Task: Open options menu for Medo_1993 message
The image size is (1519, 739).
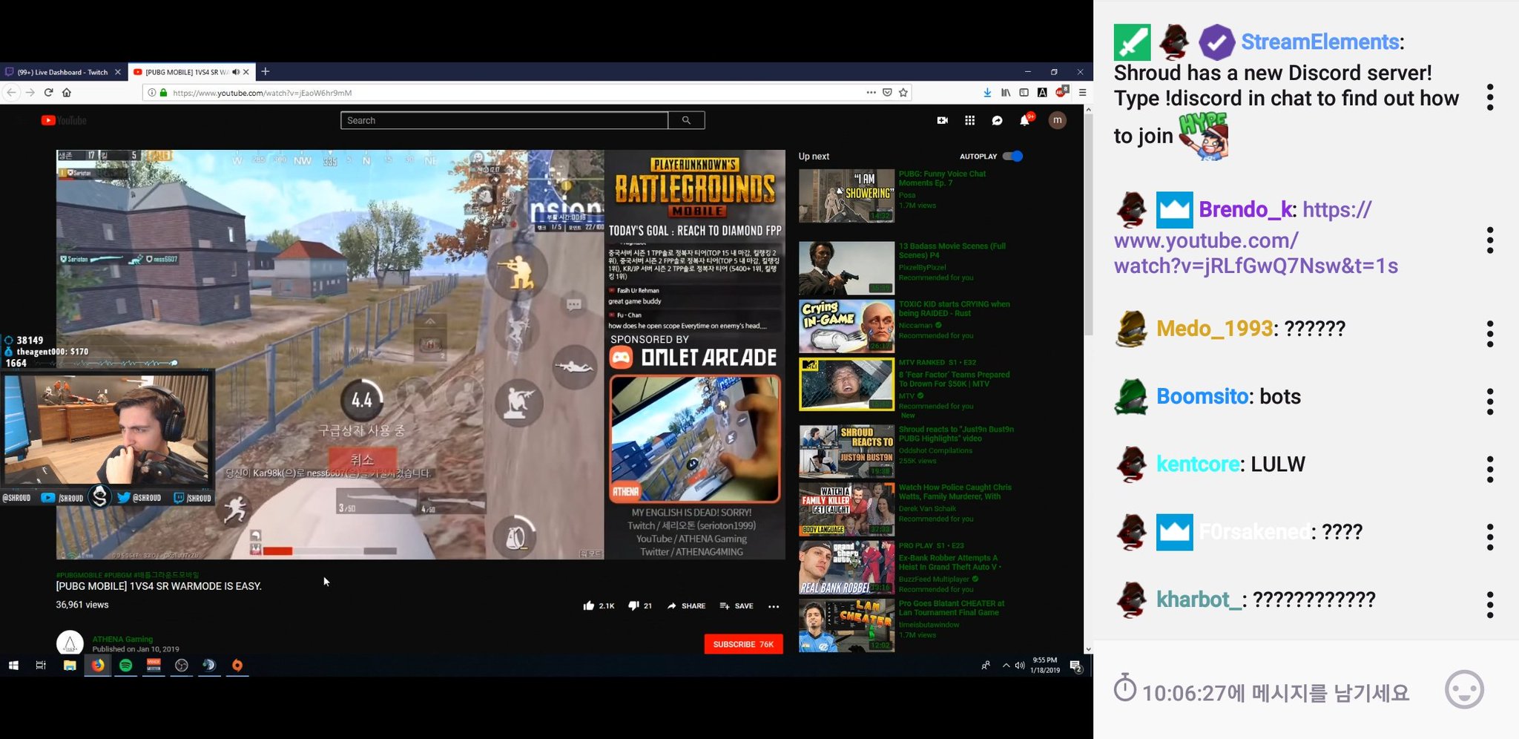Action: tap(1490, 334)
